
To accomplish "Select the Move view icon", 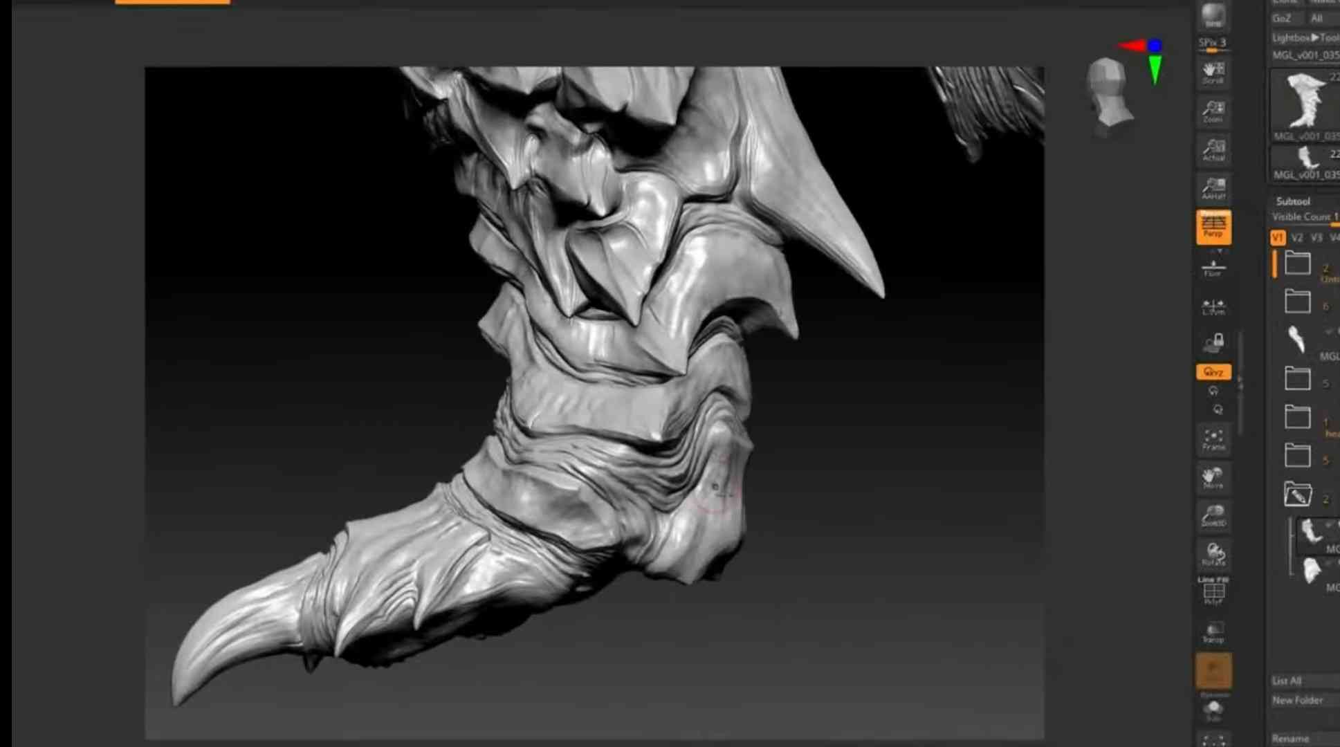I will (1213, 478).
